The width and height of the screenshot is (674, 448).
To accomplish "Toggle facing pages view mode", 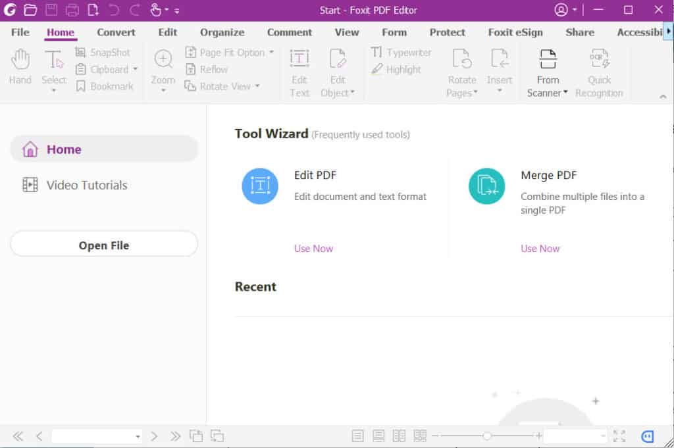I will pyautogui.click(x=399, y=436).
